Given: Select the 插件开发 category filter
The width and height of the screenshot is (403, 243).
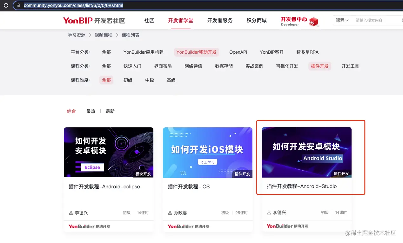Looking at the screenshot, I should pos(320,66).
